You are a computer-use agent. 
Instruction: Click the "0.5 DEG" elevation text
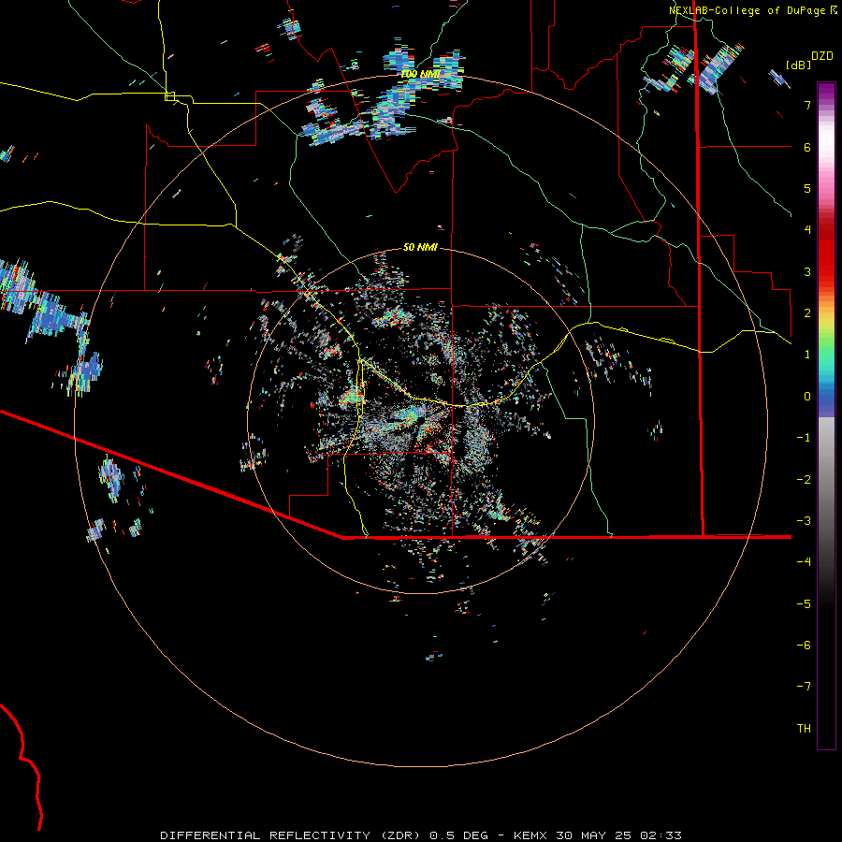tap(459, 835)
